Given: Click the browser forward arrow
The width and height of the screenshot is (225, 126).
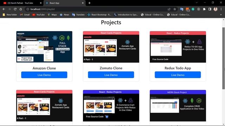Looking at the screenshot, I should click(9, 9).
